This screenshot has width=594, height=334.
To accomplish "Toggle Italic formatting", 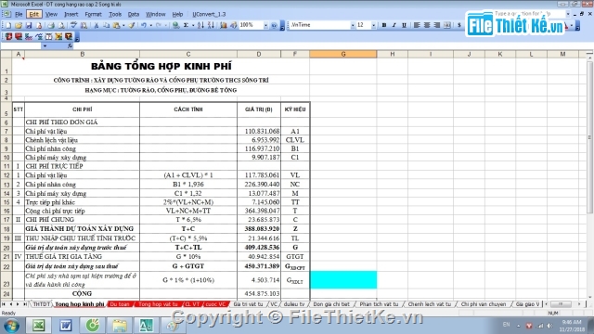I will pos(394,25).
